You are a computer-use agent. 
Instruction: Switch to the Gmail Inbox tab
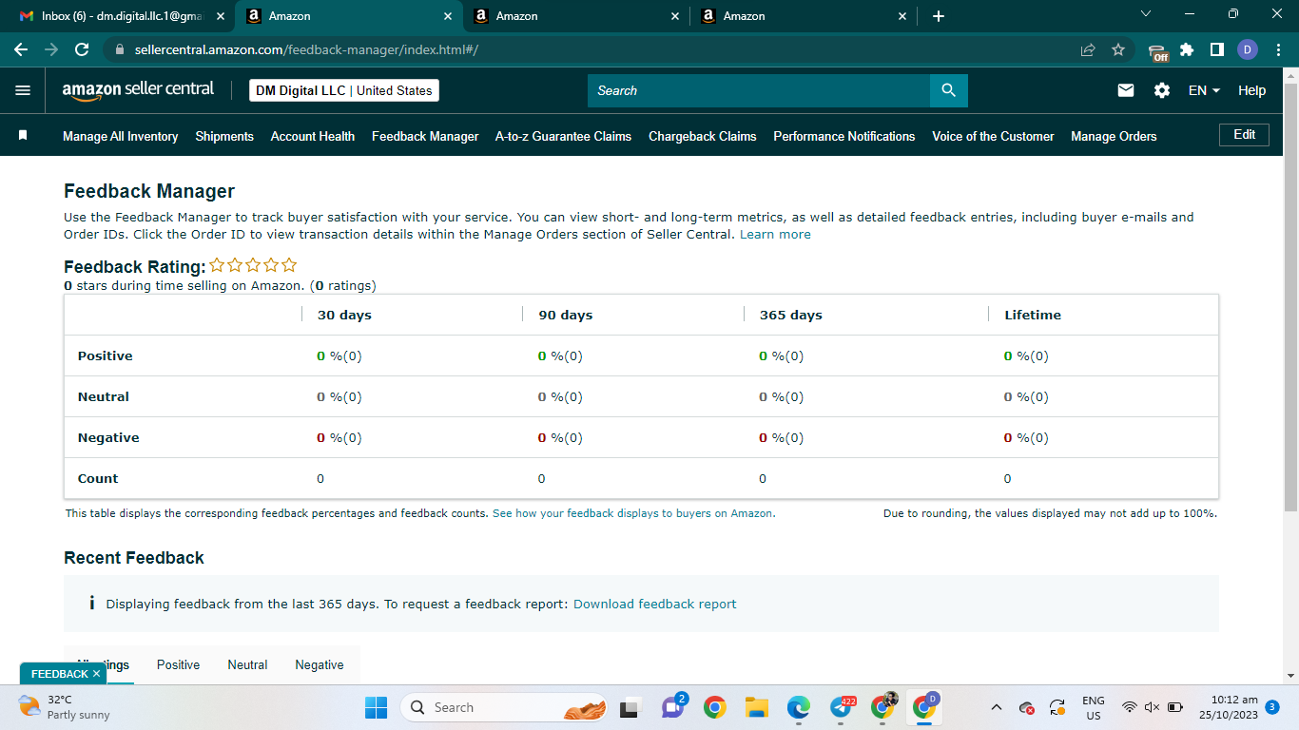(x=122, y=16)
